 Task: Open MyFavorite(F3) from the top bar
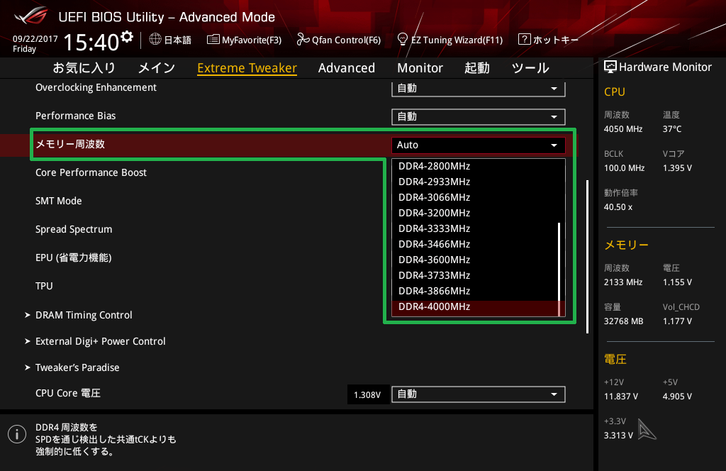(213, 40)
